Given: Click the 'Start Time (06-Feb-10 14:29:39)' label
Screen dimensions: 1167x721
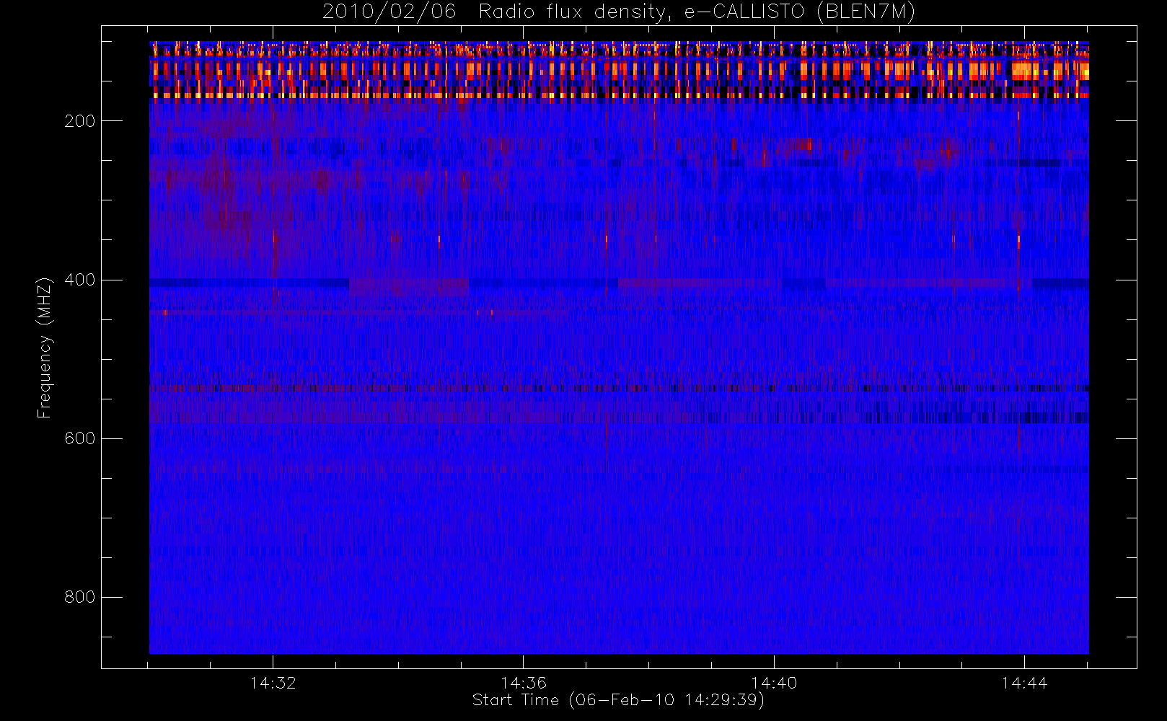Looking at the screenshot, I should tap(618, 700).
